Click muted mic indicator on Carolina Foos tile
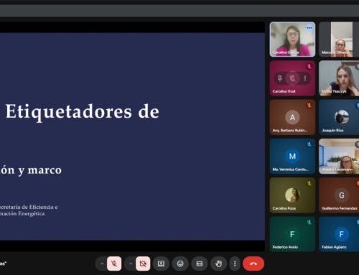 pyautogui.click(x=309, y=183)
